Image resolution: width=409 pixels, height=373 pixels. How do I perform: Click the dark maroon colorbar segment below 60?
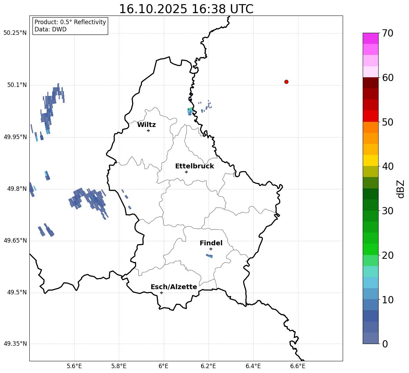(x=370, y=83)
